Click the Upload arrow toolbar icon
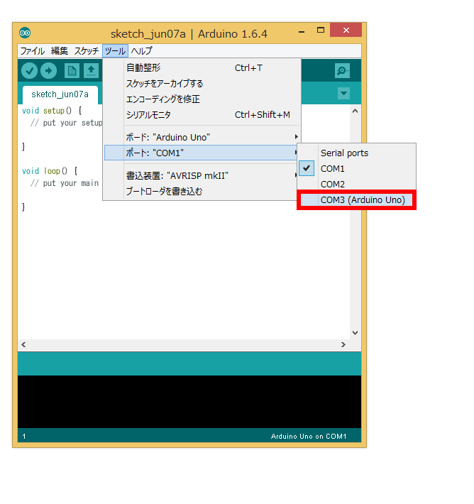Viewport: 474px width, 504px height. click(48, 71)
